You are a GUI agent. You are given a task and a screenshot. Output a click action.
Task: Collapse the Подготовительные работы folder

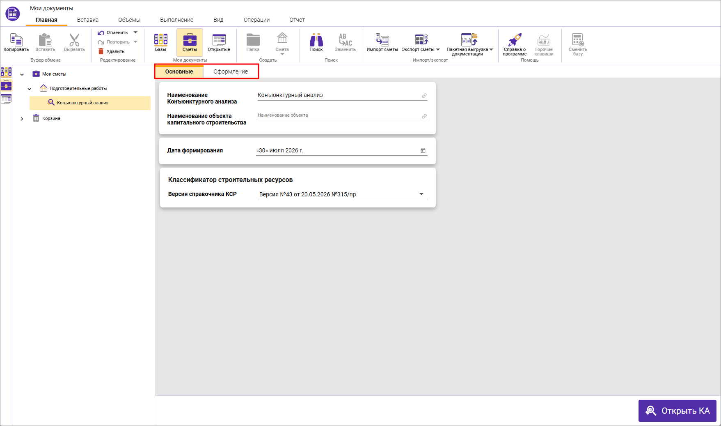point(29,89)
